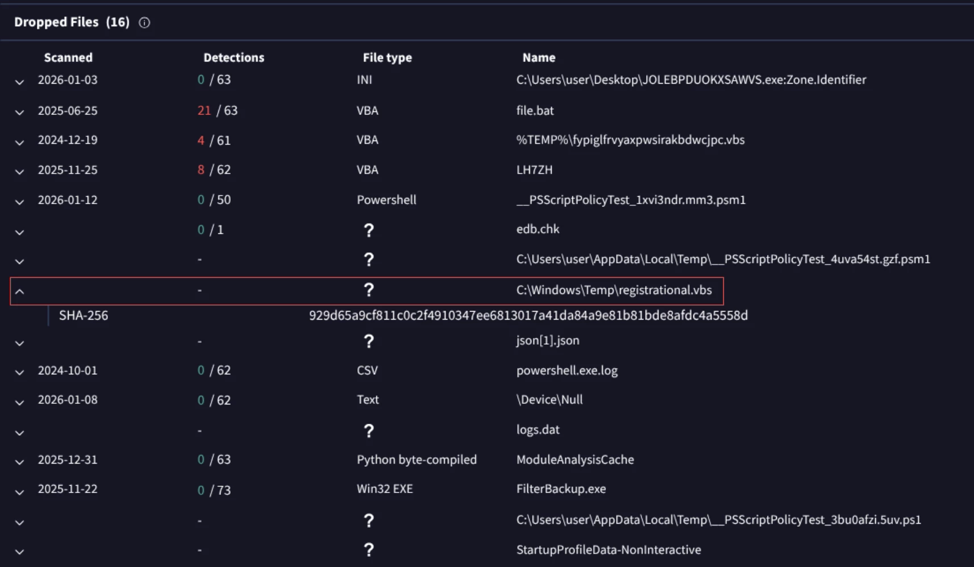Expand the LH7ZH row chevron
Screen dimensions: 974x567
(x=19, y=172)
